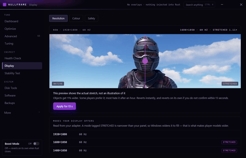Screen dimensions: 246x158
Task: Expand the More section in sidebar
Action: pos(22,113)
